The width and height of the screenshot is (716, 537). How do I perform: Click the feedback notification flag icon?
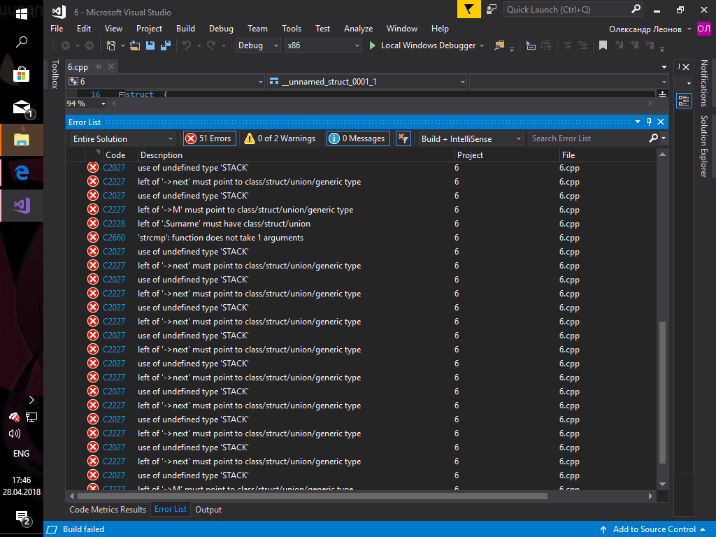(x=468, y=10)
